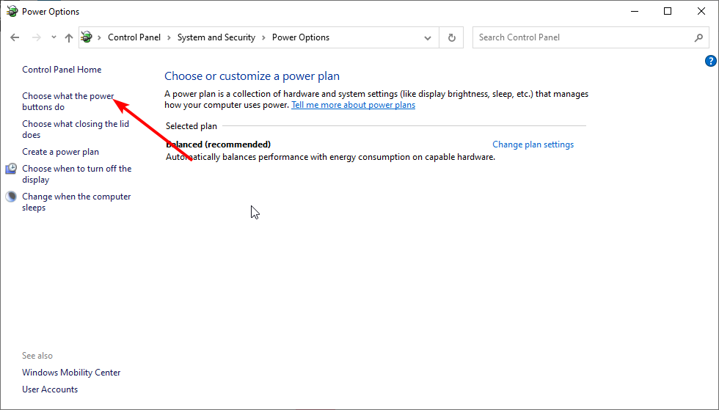719x410 pixels.
Task: Open Choose what the power buttons do
Action: pos(67,101)
